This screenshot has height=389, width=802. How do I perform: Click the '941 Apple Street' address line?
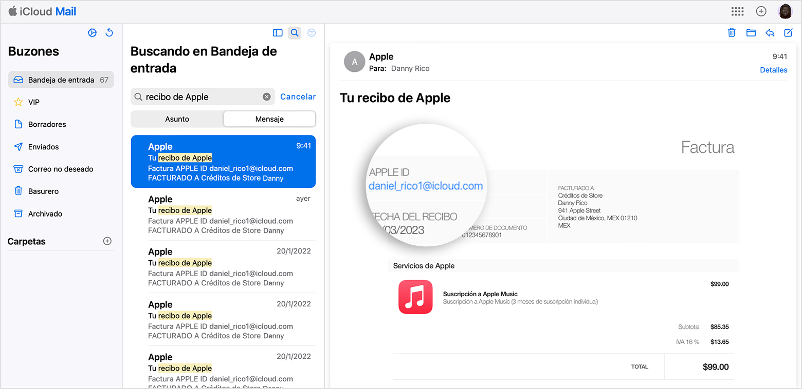pos(579,210)
